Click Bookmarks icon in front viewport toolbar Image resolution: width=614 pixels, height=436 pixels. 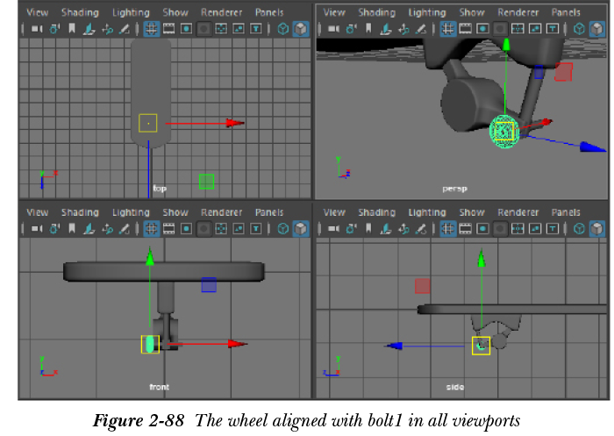tap(71, 228)
